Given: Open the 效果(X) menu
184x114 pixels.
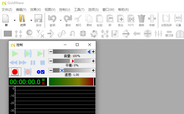Looking at the screenshot, I should click(35, 10).
